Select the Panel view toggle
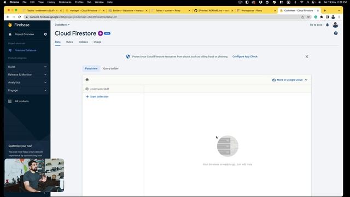 (91, 68)
